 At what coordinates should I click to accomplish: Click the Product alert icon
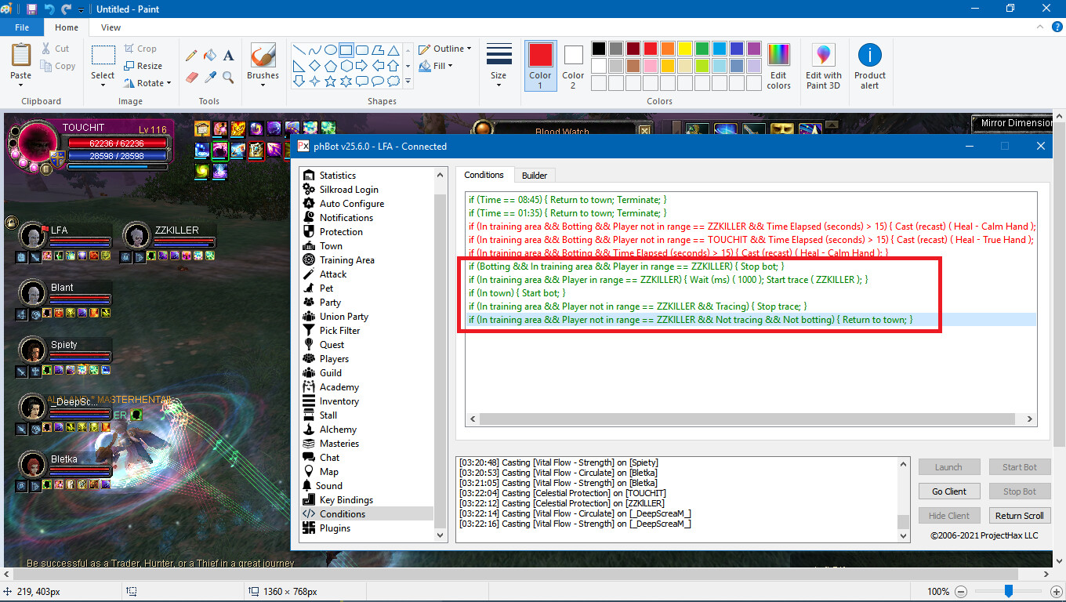[869, 66]
